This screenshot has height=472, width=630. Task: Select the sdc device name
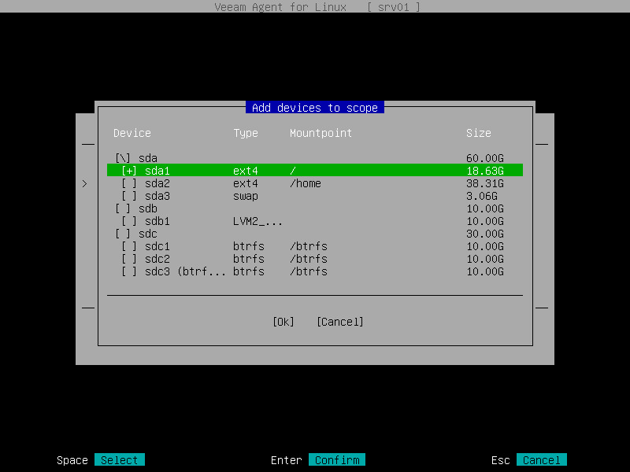(x=148, y=234)
